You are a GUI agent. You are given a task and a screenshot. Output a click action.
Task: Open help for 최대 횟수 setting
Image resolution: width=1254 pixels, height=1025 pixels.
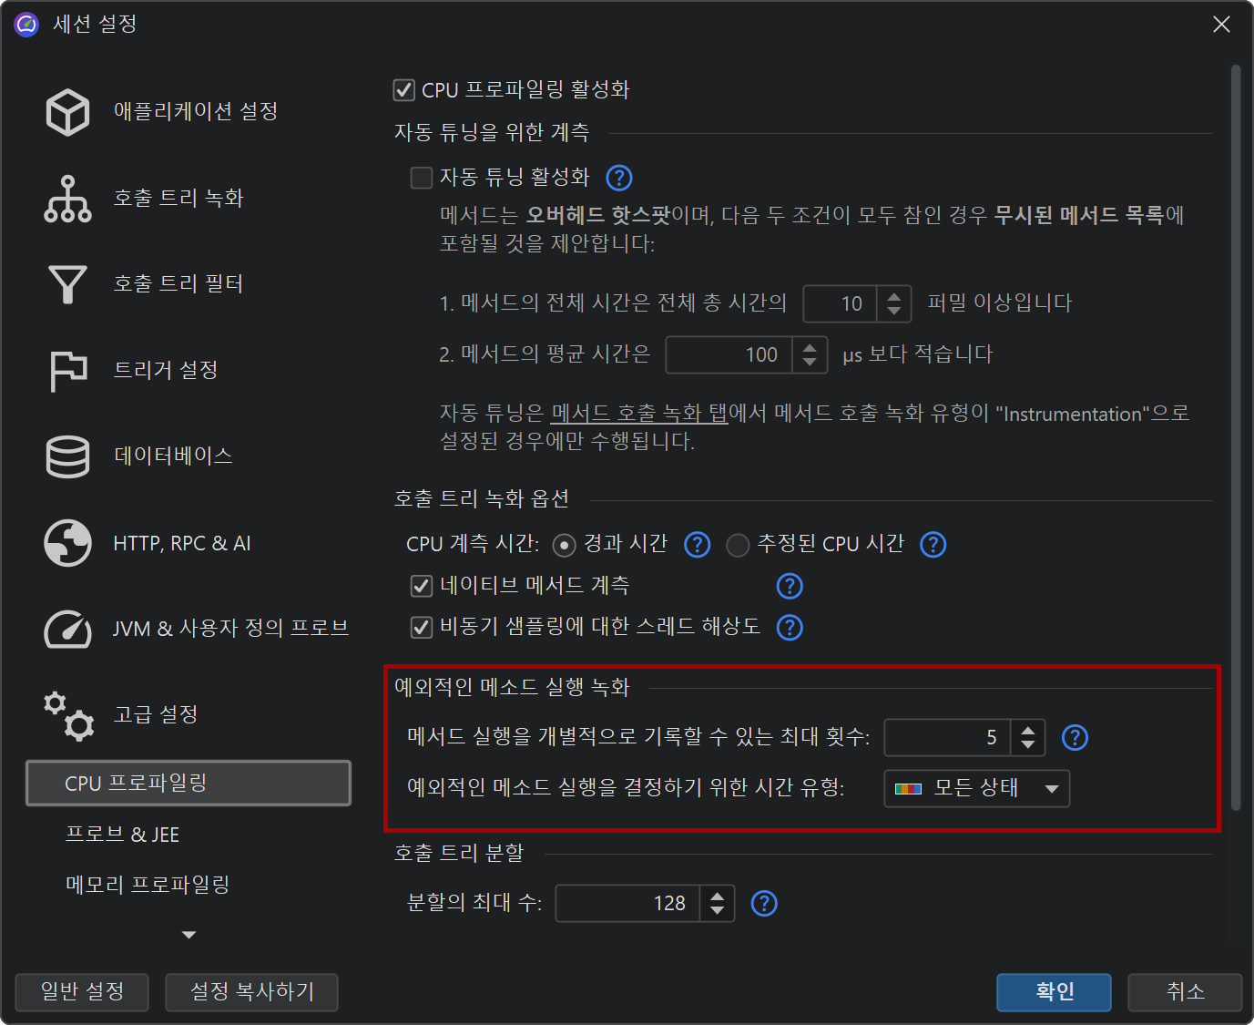[x=1076, y=737]
